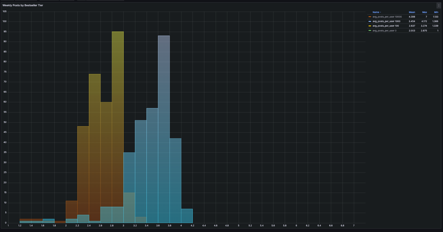Image resolution: width=443 pixels, height=232 pixels.
Task: Toggle the avg_posts_per_user 10000 series in the legend
Action: point(387,17)
